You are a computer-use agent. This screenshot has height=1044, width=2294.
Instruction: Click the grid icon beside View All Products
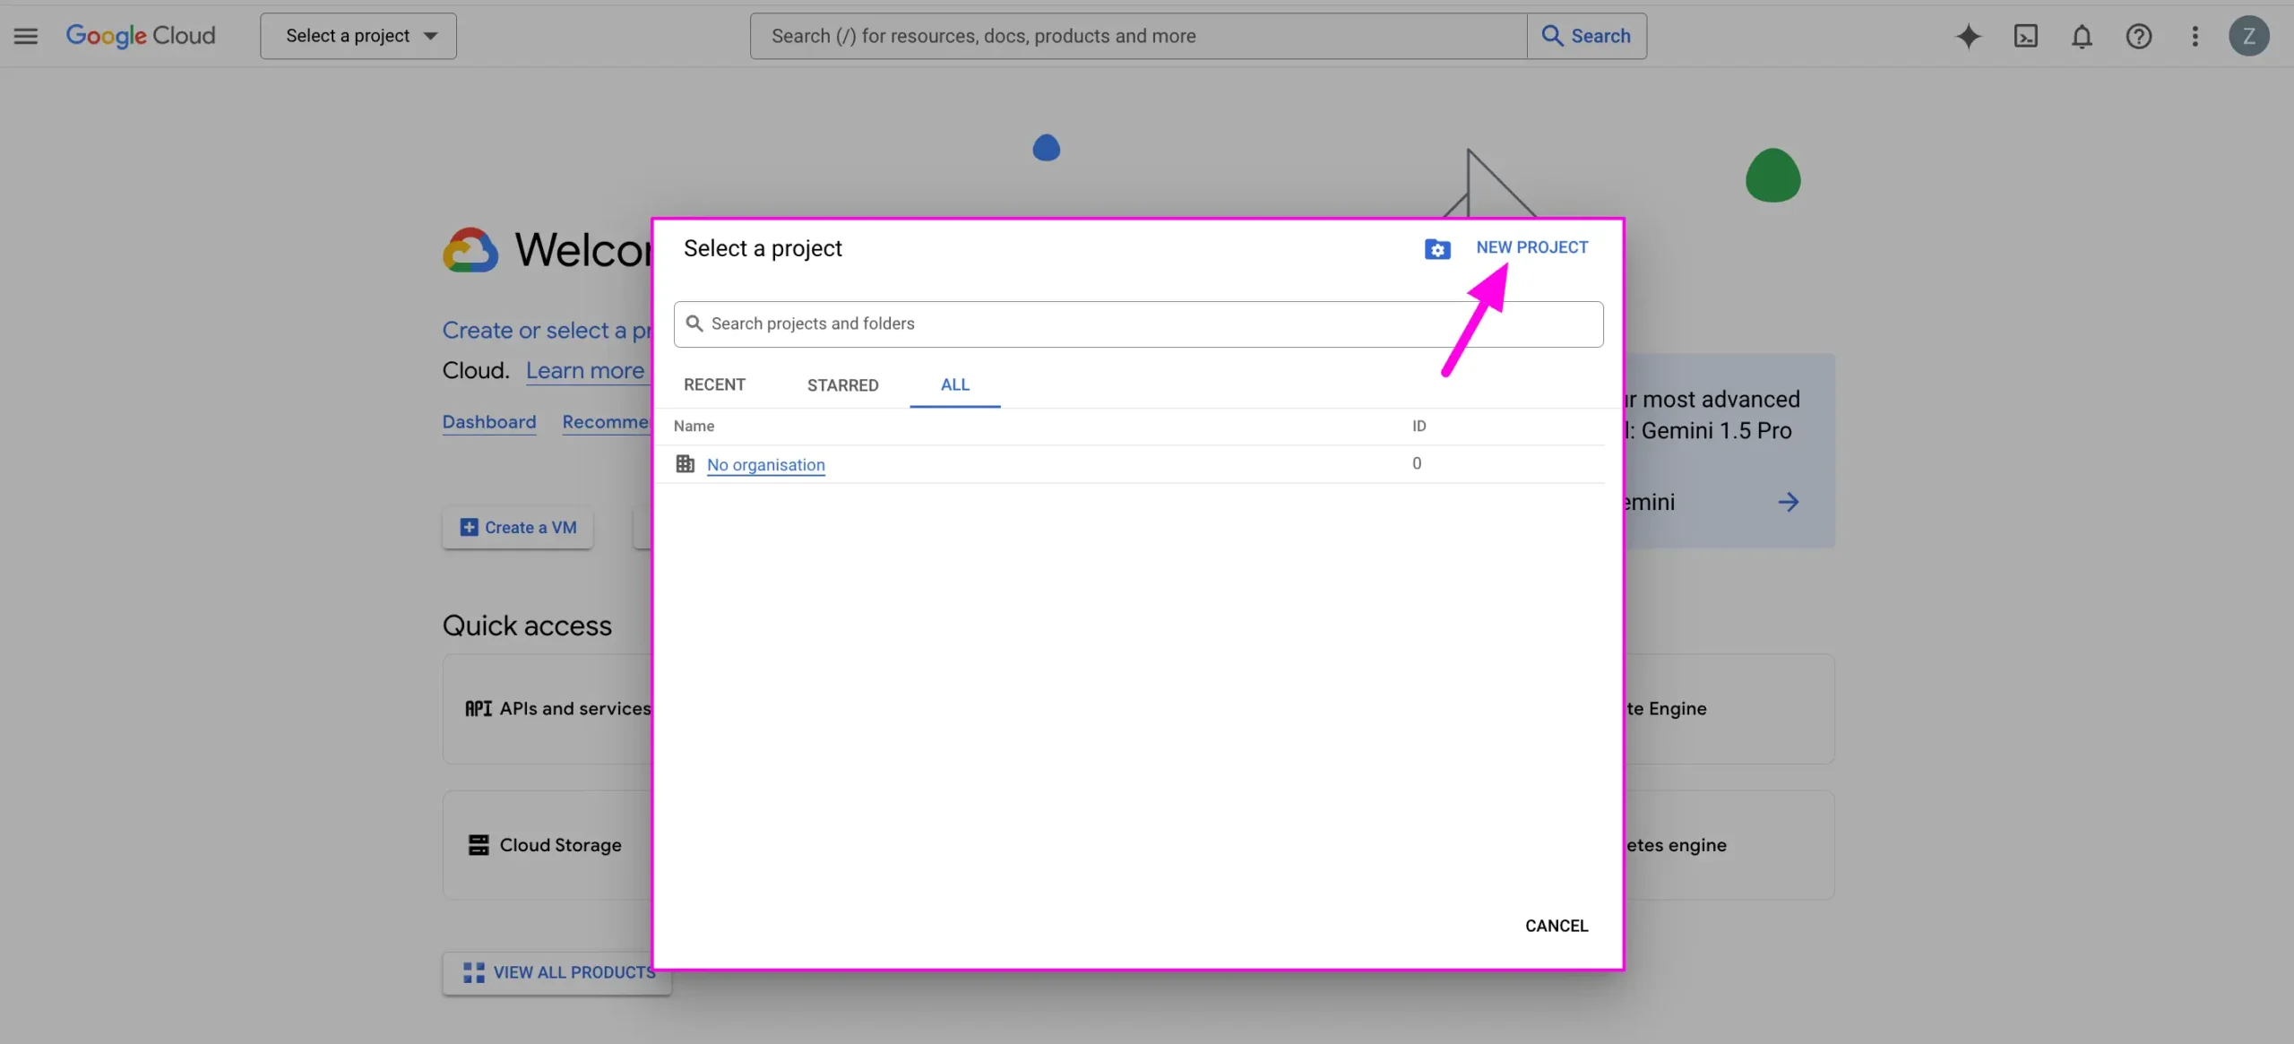473,972
